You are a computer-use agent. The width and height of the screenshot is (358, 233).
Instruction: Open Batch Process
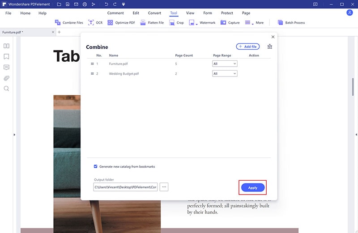(x=291, y=23)
